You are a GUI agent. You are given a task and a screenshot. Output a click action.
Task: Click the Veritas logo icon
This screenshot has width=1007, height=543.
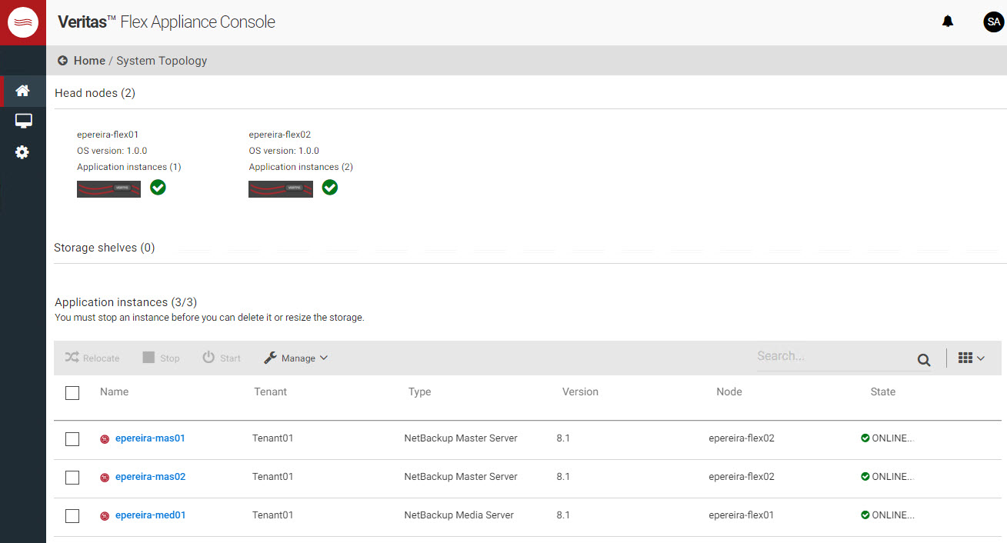[23, 23]
